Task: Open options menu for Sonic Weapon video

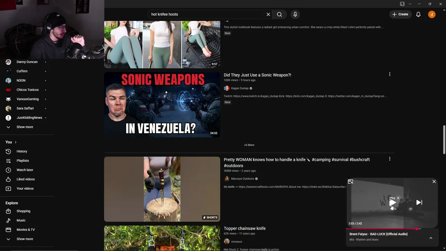Action: coord(390,74)
